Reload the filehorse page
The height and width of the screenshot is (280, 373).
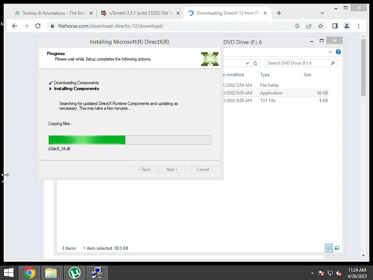[x=38, y=26]
